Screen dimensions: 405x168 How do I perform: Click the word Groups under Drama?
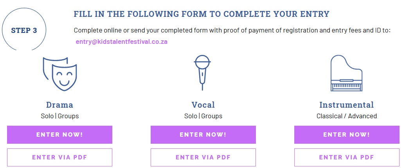(x=68, y=116)
